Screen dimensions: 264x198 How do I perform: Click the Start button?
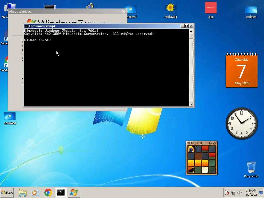[7, 192]
